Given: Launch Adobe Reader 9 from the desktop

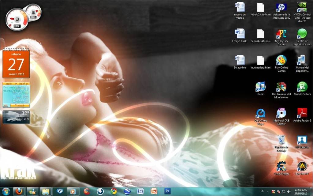Looking at the screenshot, I should (302, 113).
